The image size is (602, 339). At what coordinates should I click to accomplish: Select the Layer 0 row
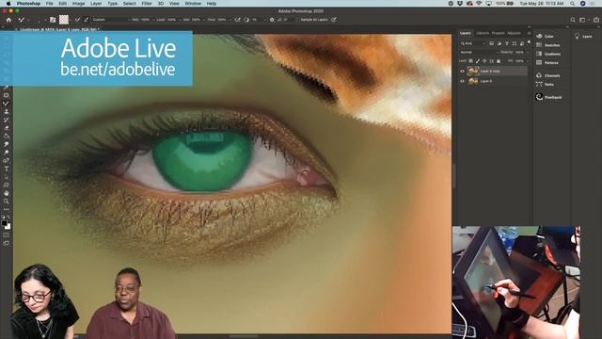[x=493, y=81]
